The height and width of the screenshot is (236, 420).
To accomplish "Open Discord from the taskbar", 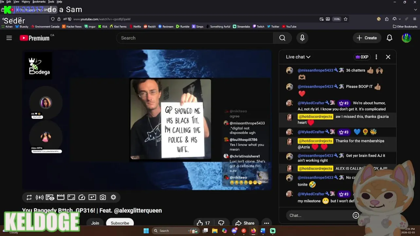I will (x=234, y=231).
